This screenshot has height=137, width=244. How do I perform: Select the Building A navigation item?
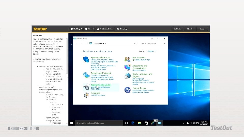[76, 29]
